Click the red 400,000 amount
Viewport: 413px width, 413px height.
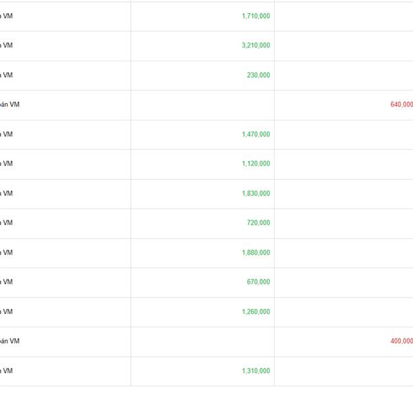(402, 341)
